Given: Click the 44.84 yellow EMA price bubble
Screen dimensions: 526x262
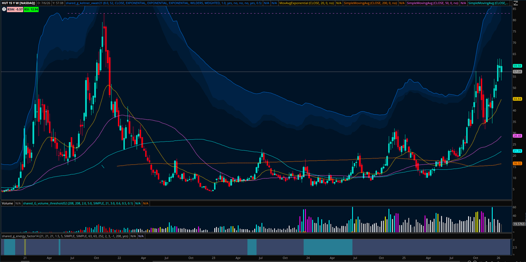Looking at the screenshot, I should tap(517, 99).
